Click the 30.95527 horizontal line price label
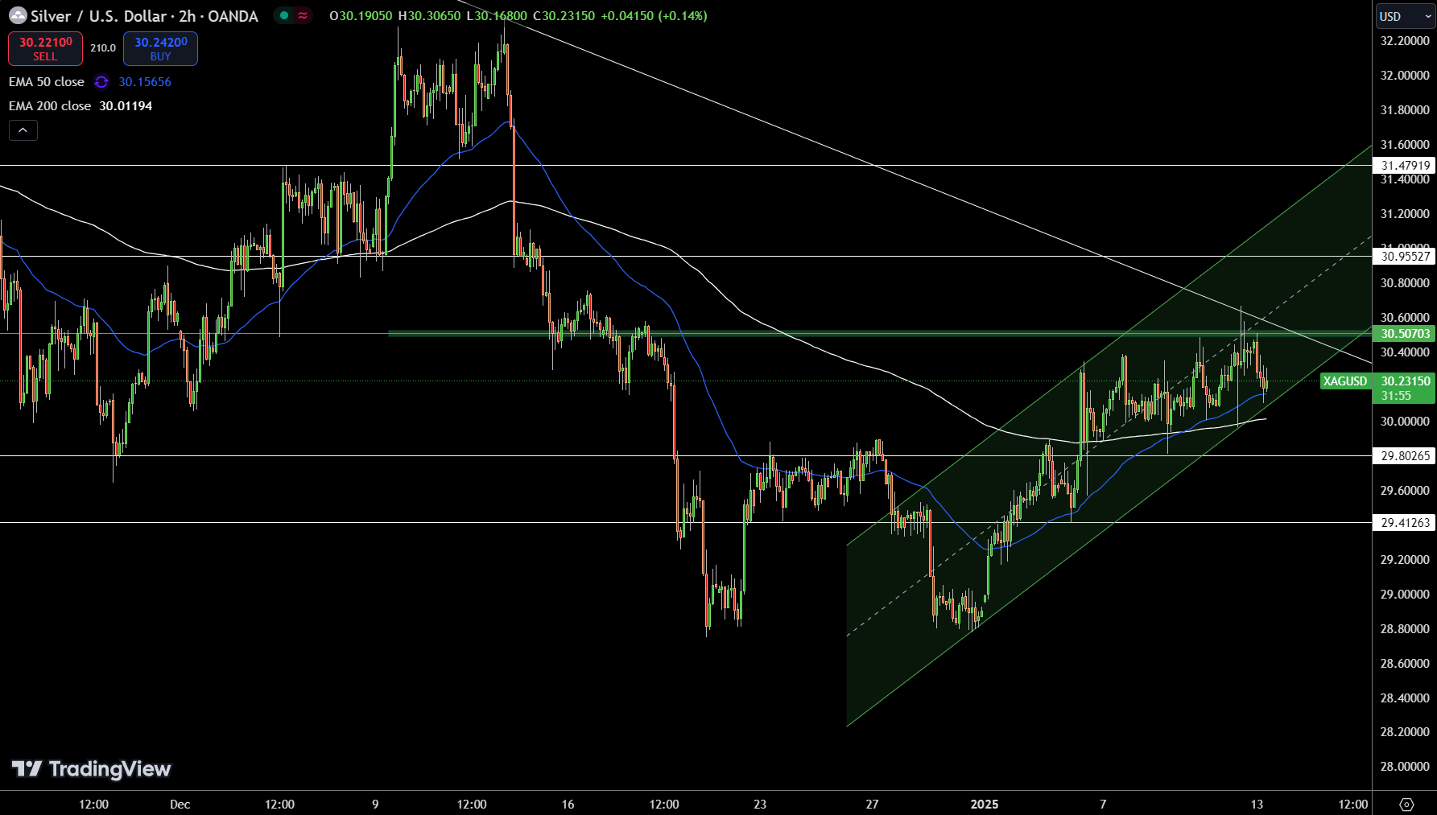This screenshot has height=815, width=1437. (x=1405, y=257)
